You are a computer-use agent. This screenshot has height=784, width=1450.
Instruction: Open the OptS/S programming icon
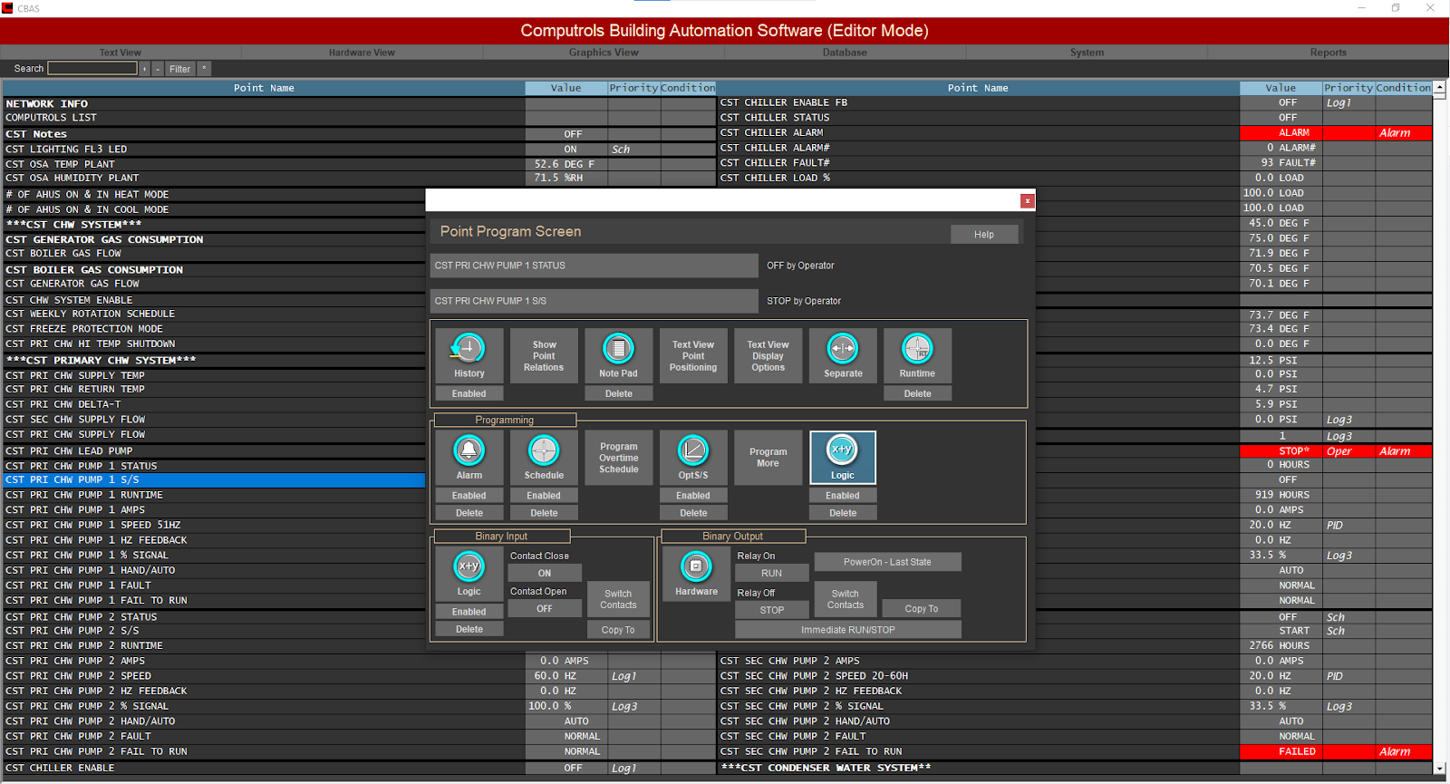point(693,457)
